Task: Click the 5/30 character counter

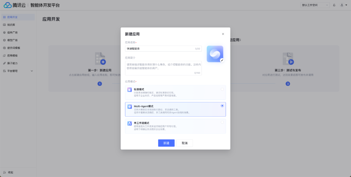Action: click(198, 48)
